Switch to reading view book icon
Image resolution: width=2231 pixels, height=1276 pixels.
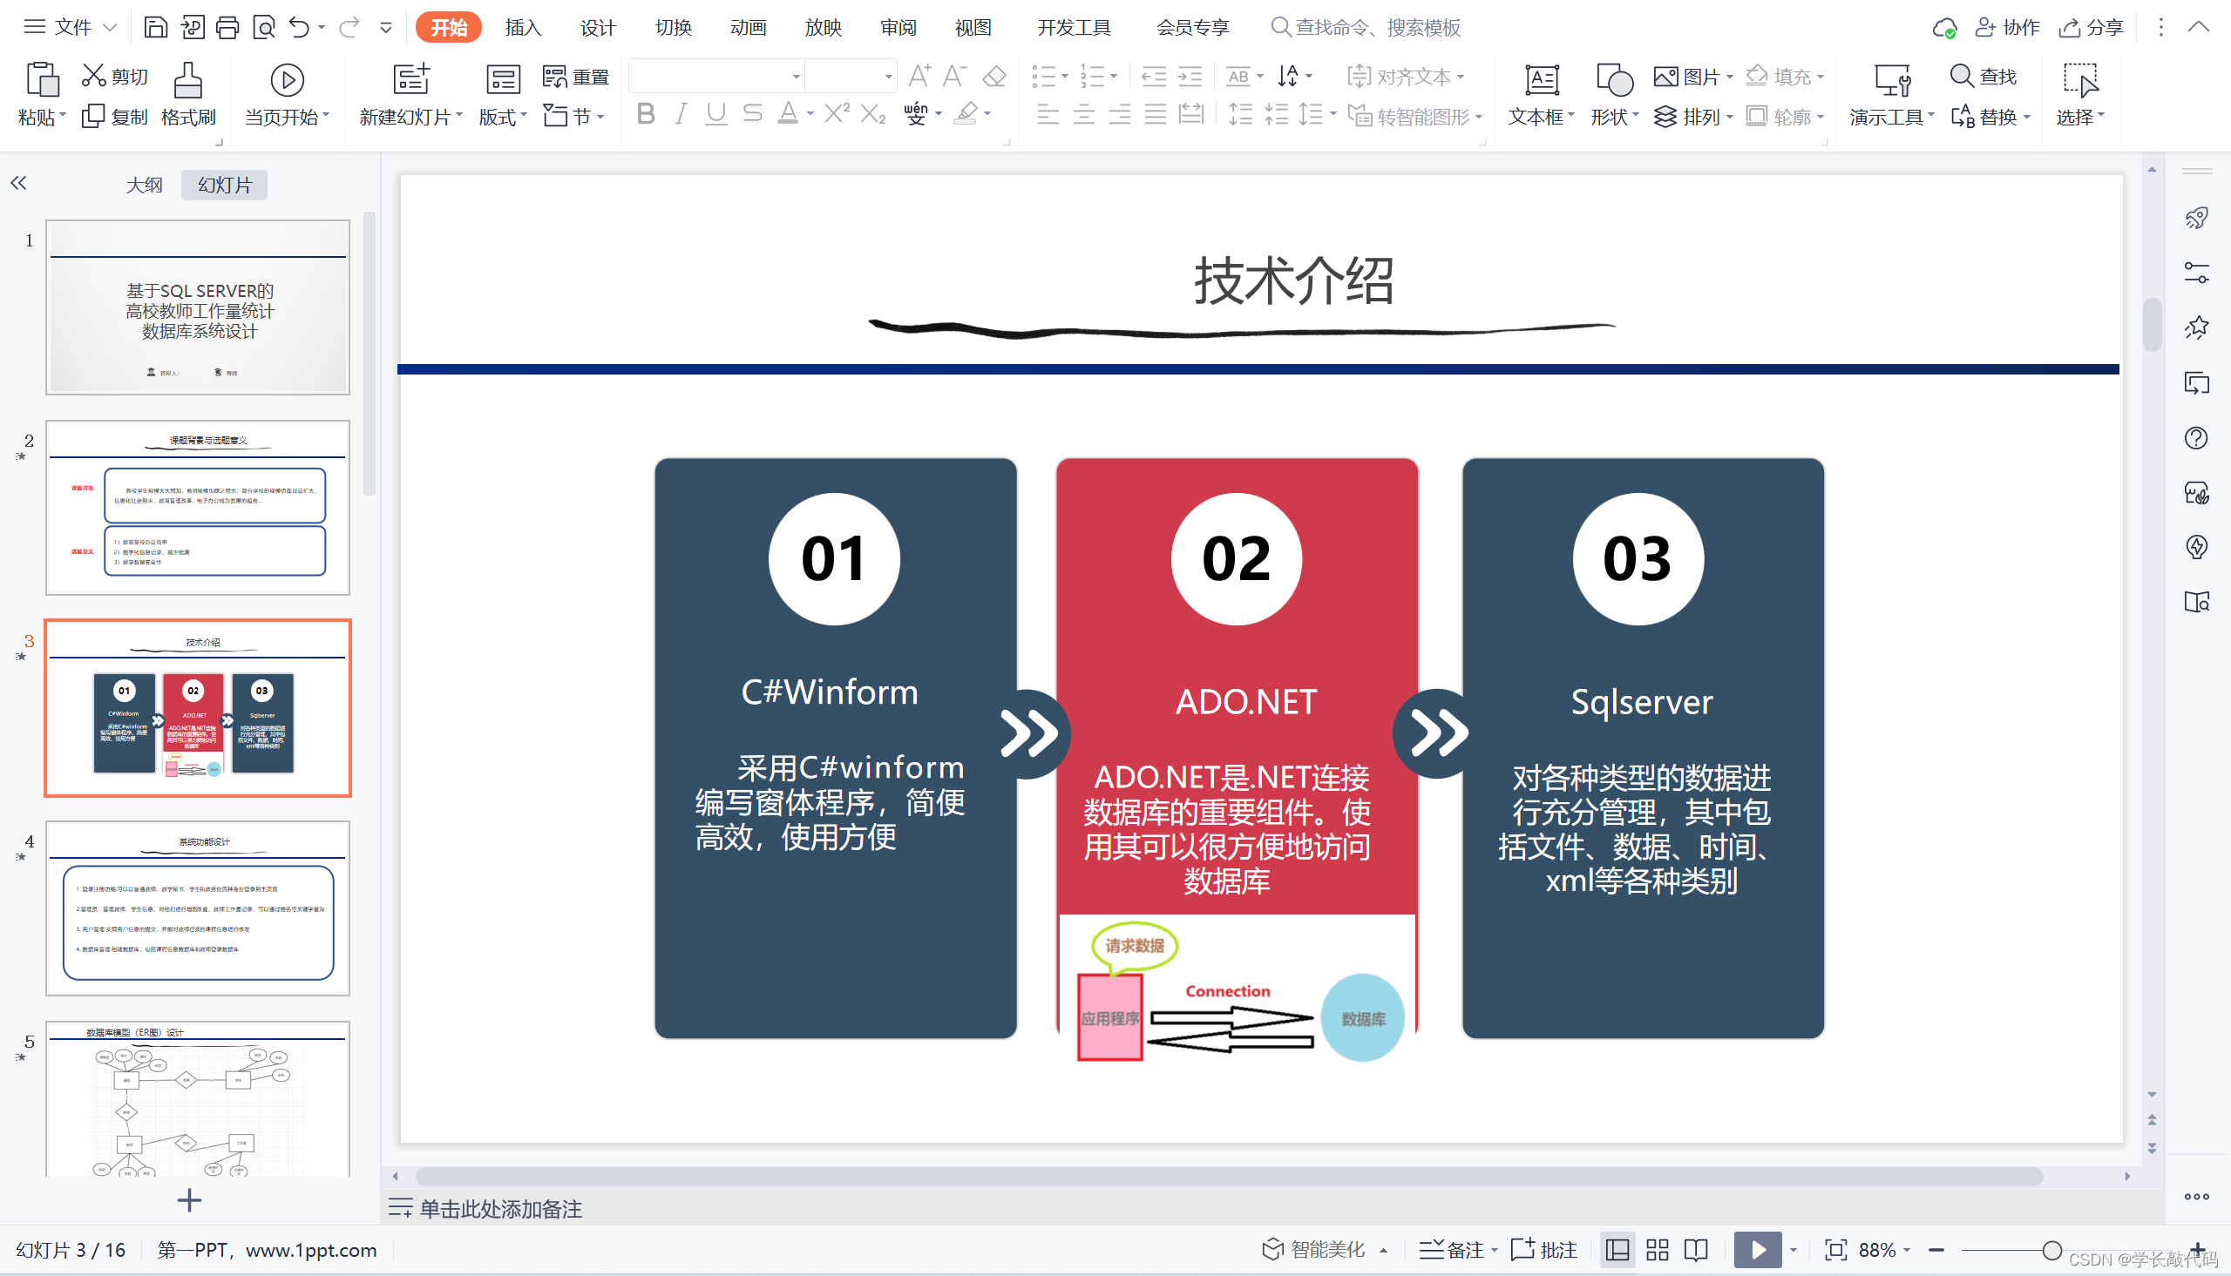1696,1250
